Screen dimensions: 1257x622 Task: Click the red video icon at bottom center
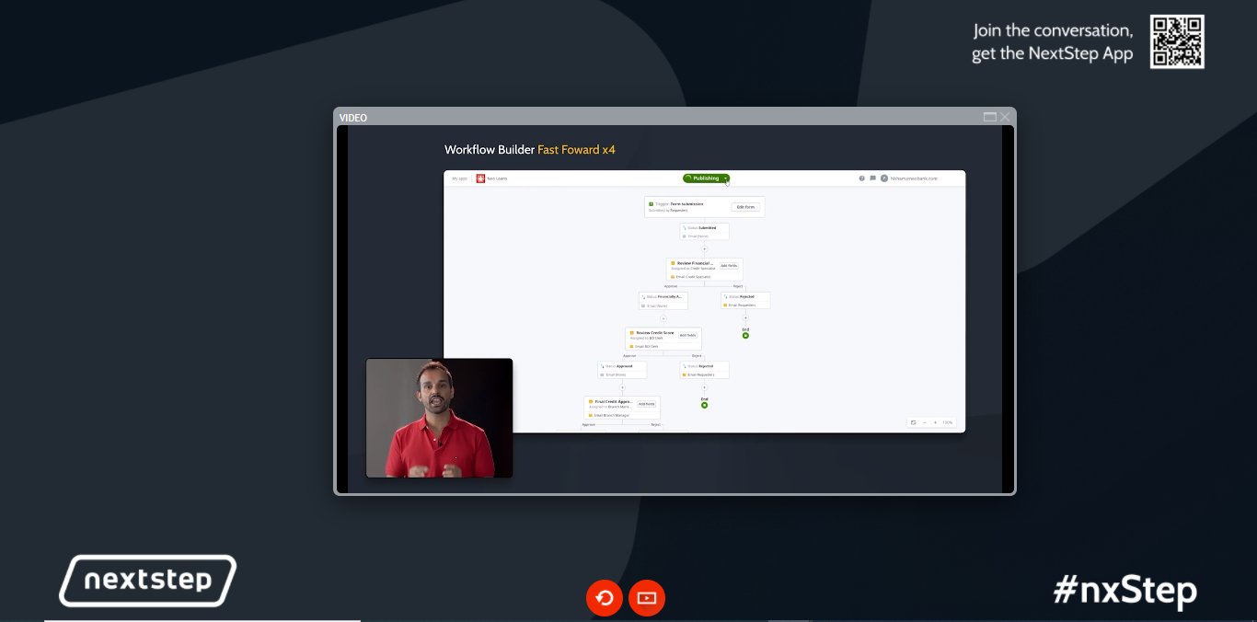click(x=647, y=597)
